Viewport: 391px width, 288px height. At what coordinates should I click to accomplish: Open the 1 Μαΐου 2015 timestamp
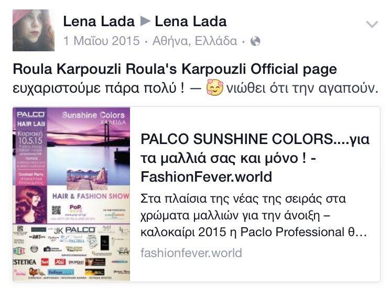click(x=101, y=41)
